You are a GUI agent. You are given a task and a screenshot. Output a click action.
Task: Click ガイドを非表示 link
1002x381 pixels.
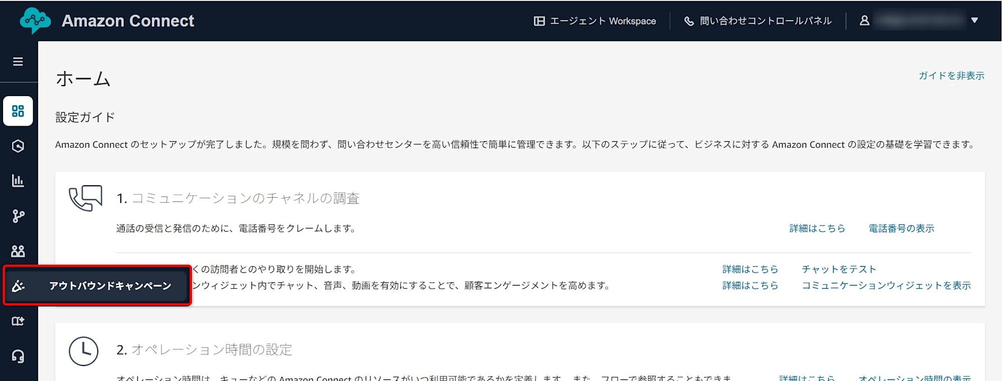click(x=951, y=76)
